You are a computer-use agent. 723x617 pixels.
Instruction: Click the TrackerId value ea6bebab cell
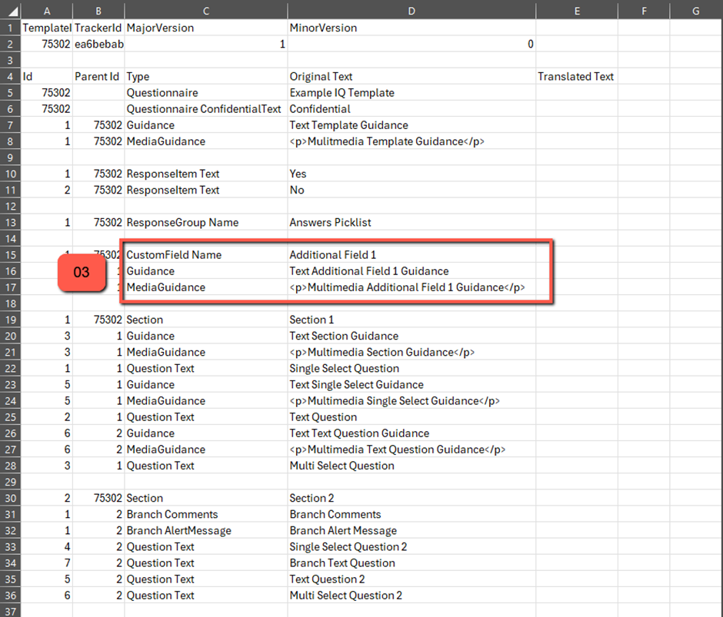point(98,45)
